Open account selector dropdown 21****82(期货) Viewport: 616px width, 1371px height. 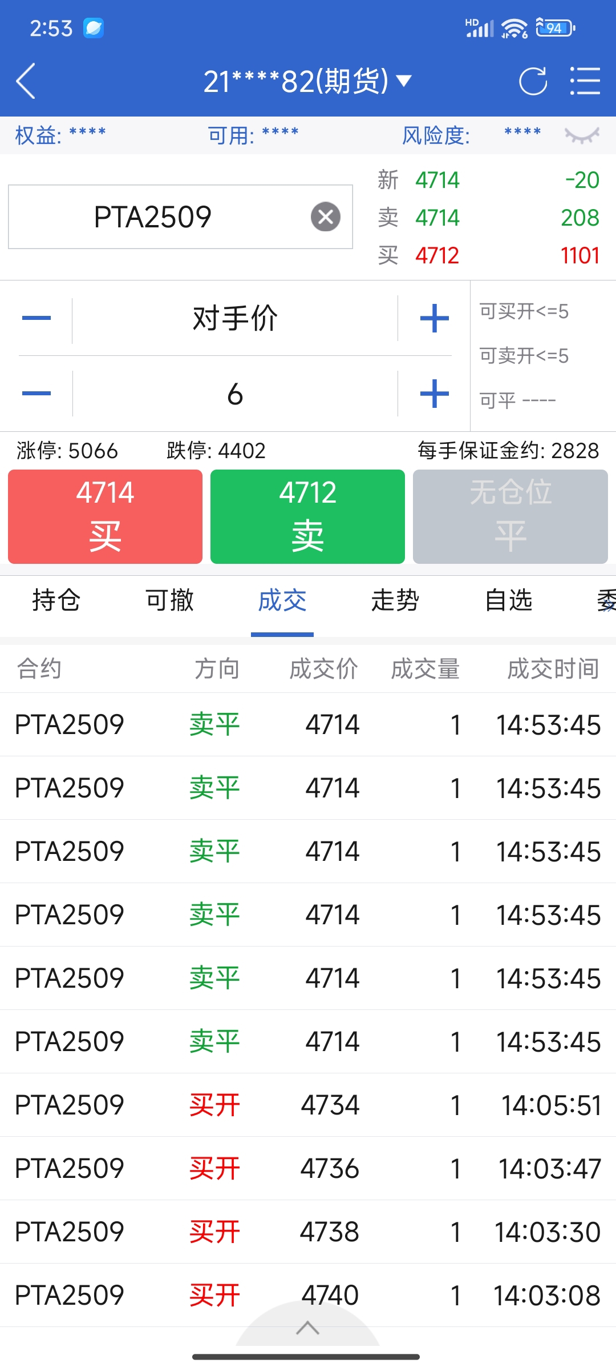[x=308, y=81]
